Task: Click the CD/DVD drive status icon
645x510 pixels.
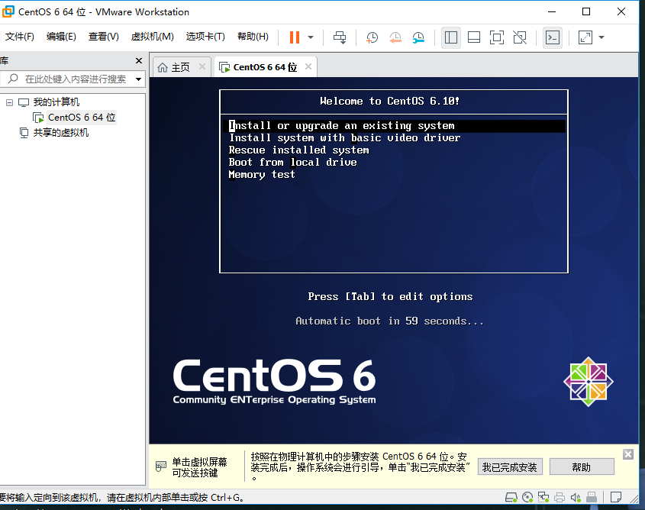Action: (527, 498)
